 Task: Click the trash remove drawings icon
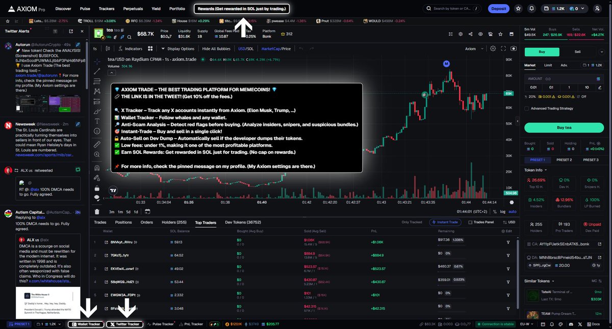97,212
